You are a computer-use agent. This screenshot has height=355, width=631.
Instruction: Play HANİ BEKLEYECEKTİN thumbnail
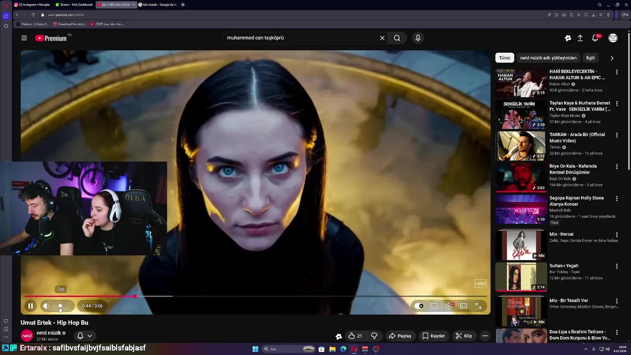(x=521, y=82)
